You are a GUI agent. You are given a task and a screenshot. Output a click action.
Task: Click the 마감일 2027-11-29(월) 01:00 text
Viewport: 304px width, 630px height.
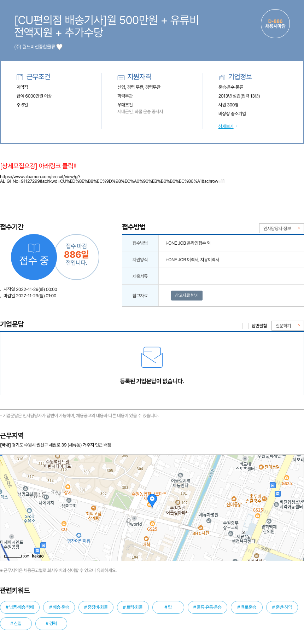point(30,296)
